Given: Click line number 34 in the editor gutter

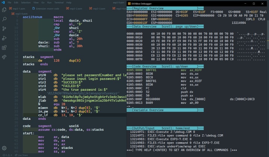Looking at the screenshot, I should tap(16, 115).
